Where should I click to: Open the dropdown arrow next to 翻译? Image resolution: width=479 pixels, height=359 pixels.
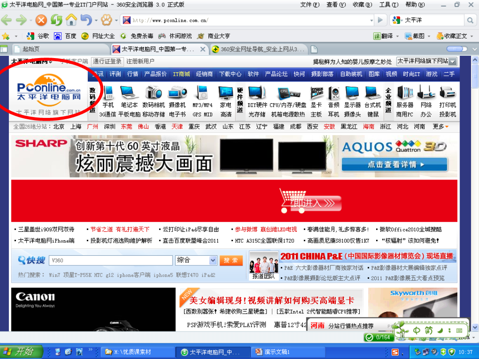[397, 36]
